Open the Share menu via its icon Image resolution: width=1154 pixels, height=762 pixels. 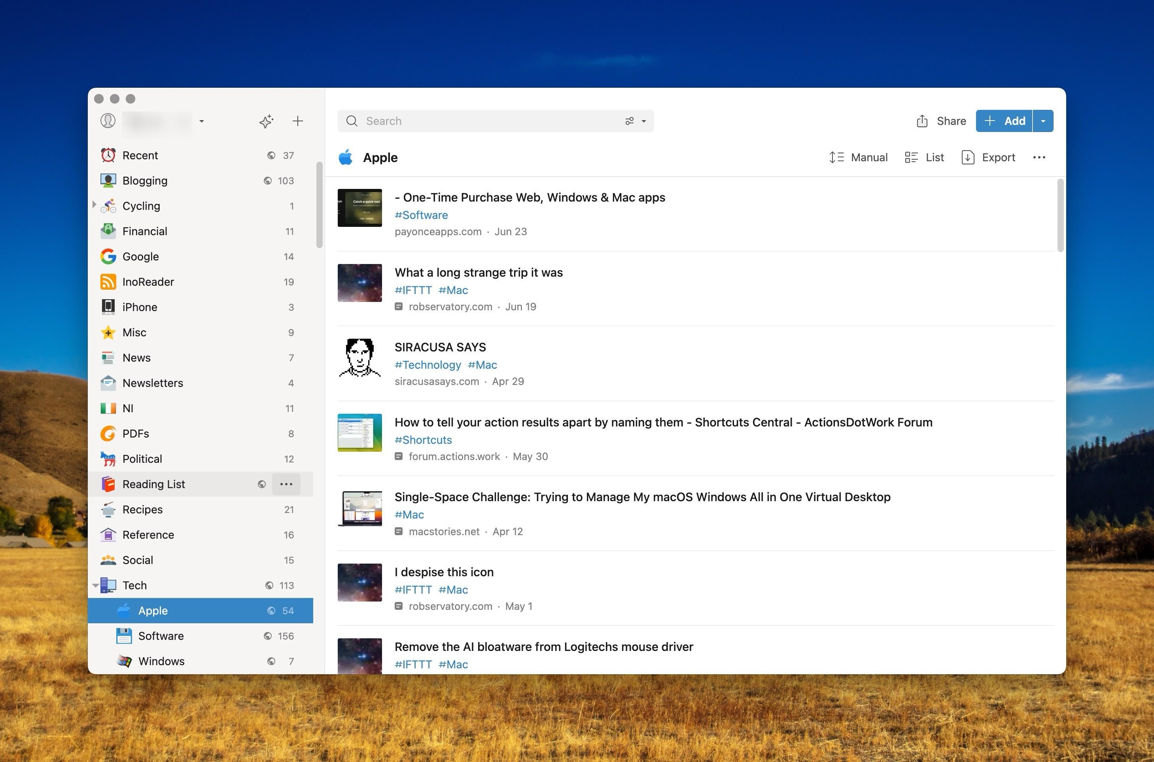pyautogui.click(x=923, y=121)
